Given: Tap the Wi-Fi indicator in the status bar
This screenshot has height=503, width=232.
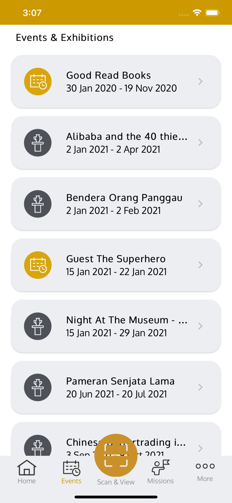Looking at the screenshot, I should pyautogui.click(x=197, y=12).
